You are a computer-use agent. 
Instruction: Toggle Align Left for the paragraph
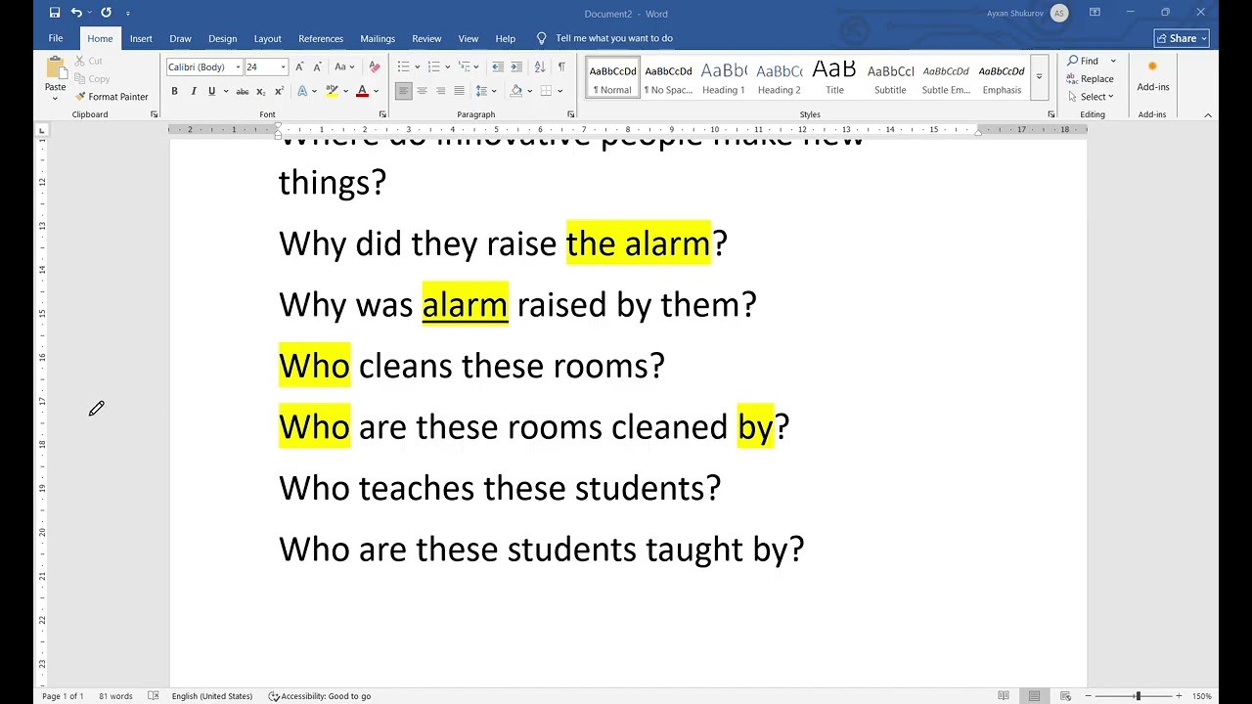point(403,91)
